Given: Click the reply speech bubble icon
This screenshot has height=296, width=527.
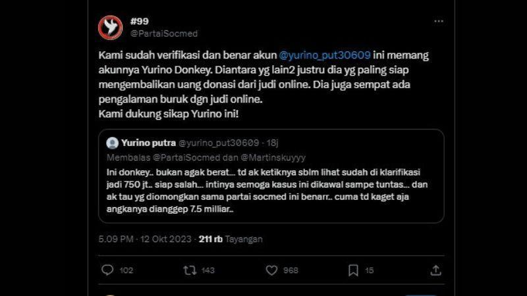Looking at the screenshot, I should [107, 270].
